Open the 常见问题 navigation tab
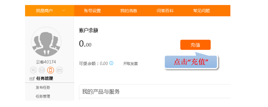 [202, 11]
